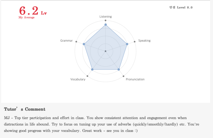Image resolution: width=213 pixels, height=138 pixels.
Task: Select the Speaking axis label
Action: point(144,41)
